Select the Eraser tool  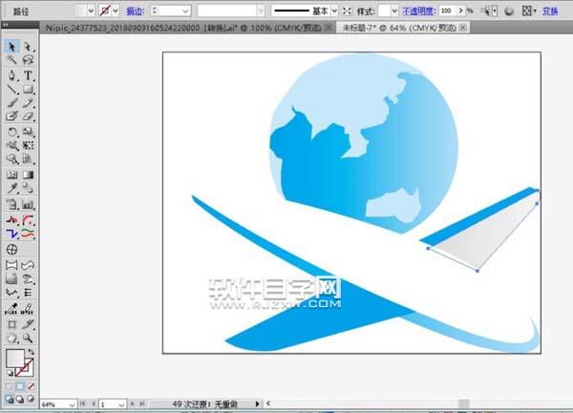click(x=28, y=116)
